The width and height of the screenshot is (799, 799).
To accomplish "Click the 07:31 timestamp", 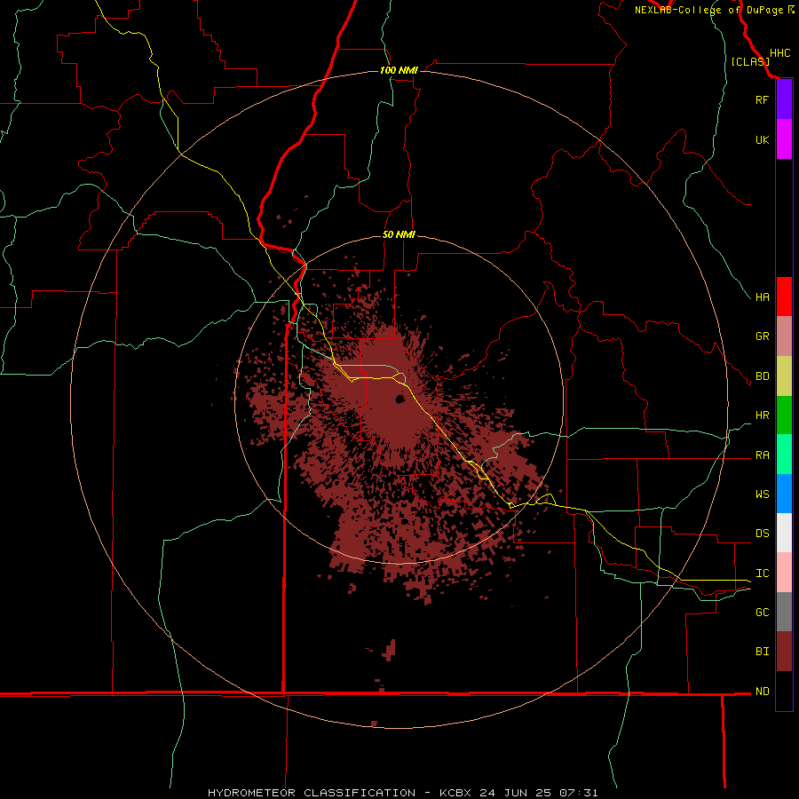I will (x=578, y=793).
